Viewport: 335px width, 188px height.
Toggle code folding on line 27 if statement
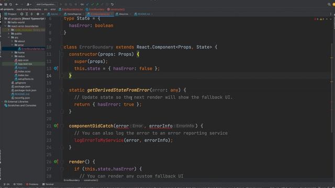click(x=62, y=169)
